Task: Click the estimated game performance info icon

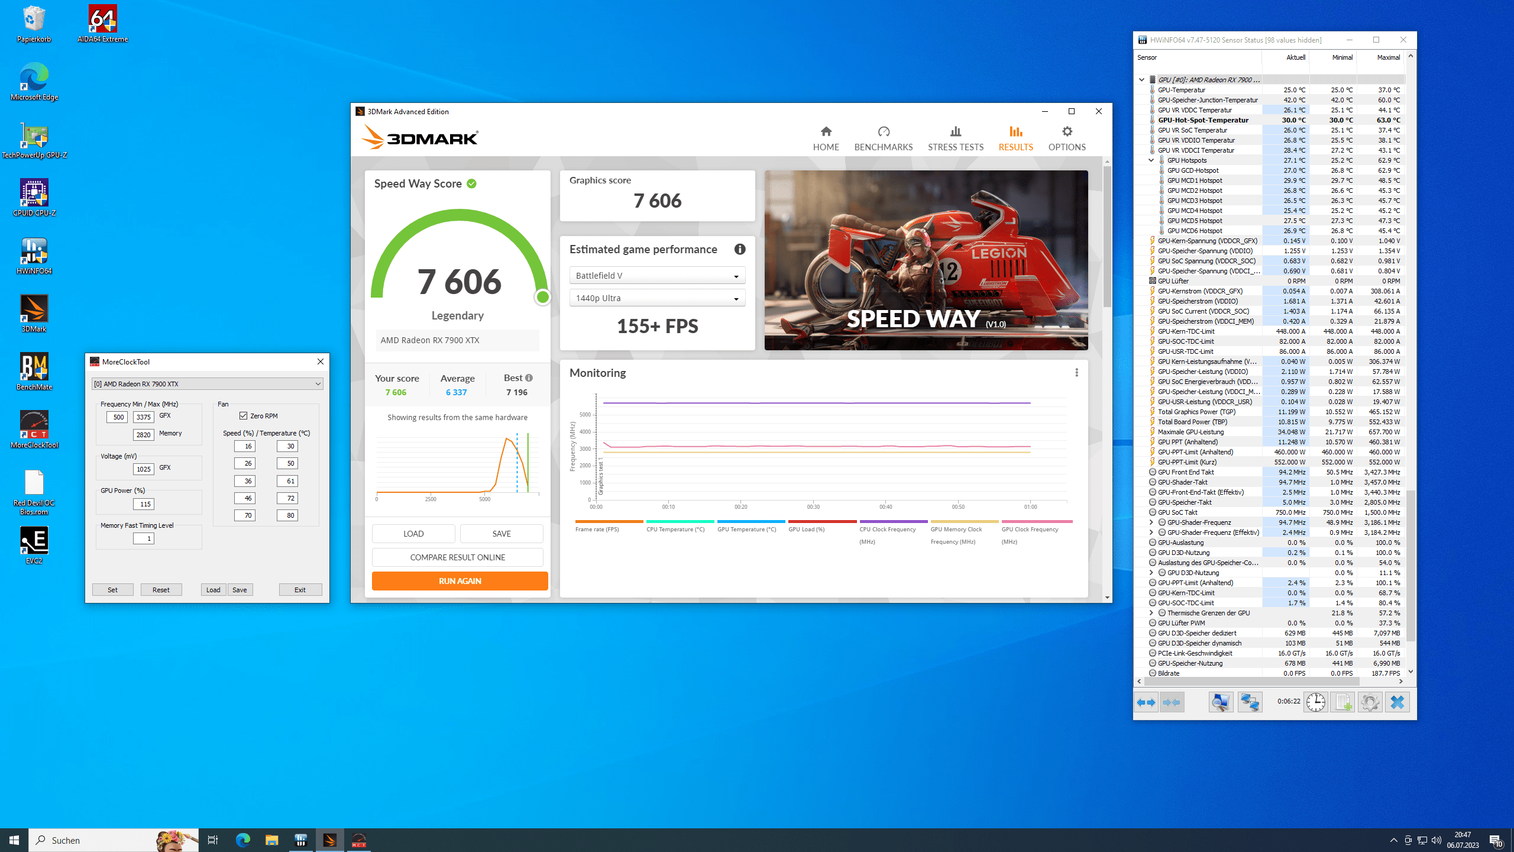Action: pos(740,249)
